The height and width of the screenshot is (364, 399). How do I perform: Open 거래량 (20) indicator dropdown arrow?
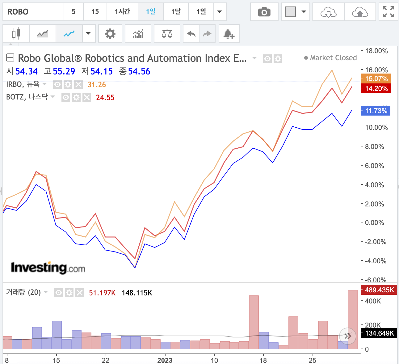pyautogui.click(x=46, y=292)
